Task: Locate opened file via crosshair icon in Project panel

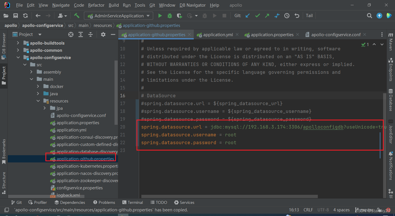Action: tap(71, 34)
